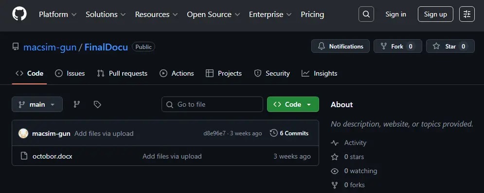Fork the repository with Fork button

click(x=398, y=47)
